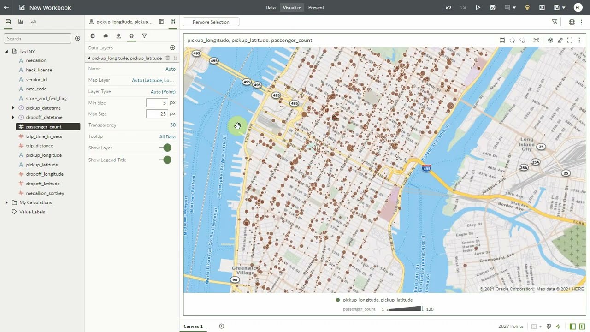The height and width of the screenshot is (332, 590).
Task: Open the notes dropdown in header
Action: (514, 8)
